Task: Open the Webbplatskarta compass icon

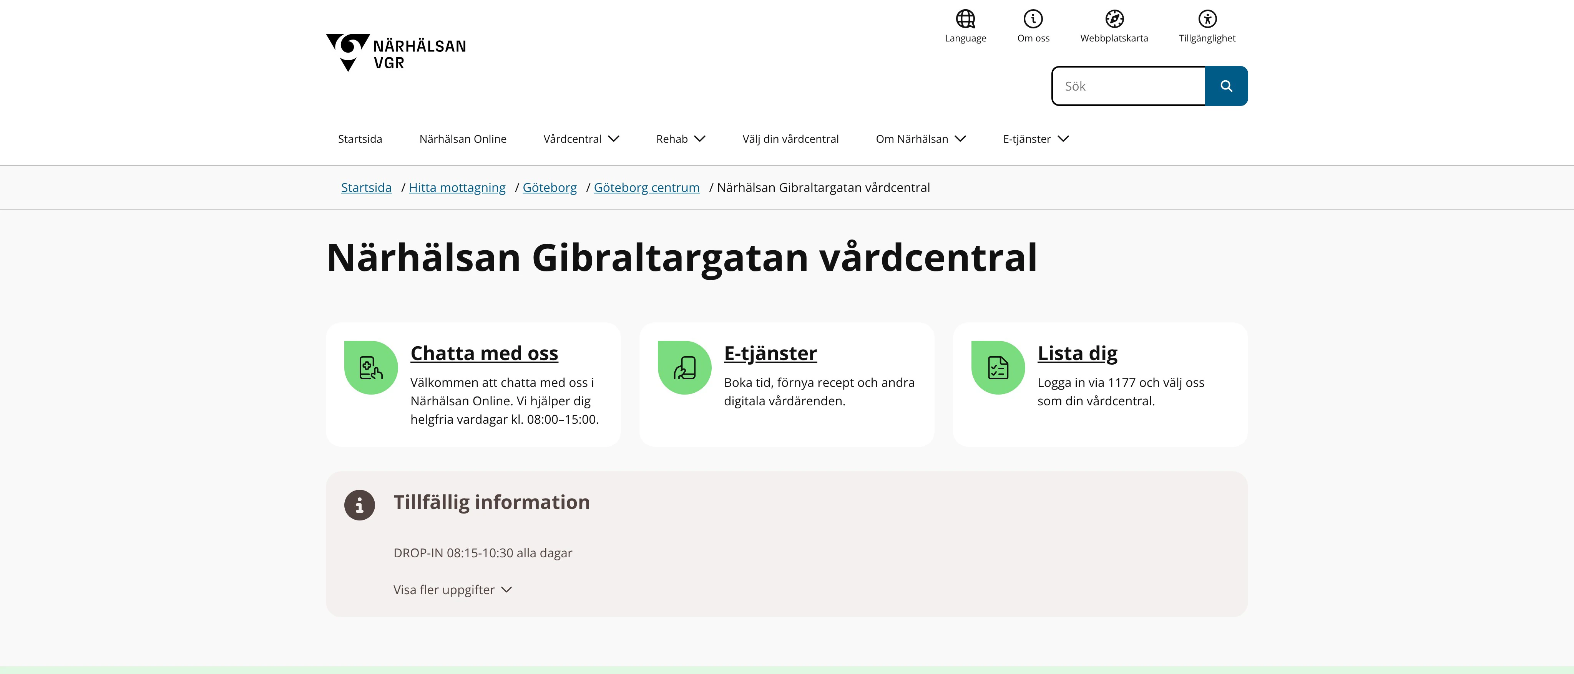Action: pos(1114,19)
